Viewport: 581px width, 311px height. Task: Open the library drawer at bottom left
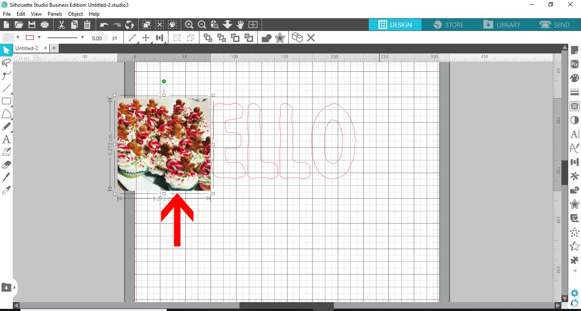pos(6,287)
